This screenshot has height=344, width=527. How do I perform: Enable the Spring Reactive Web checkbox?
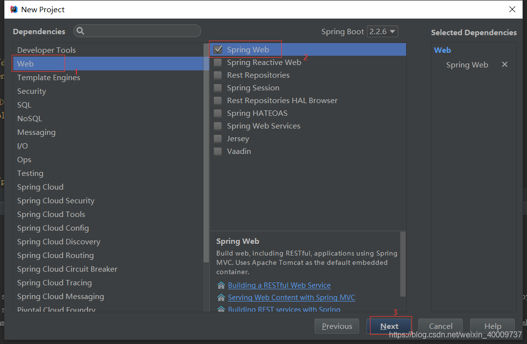coord(218,63)
